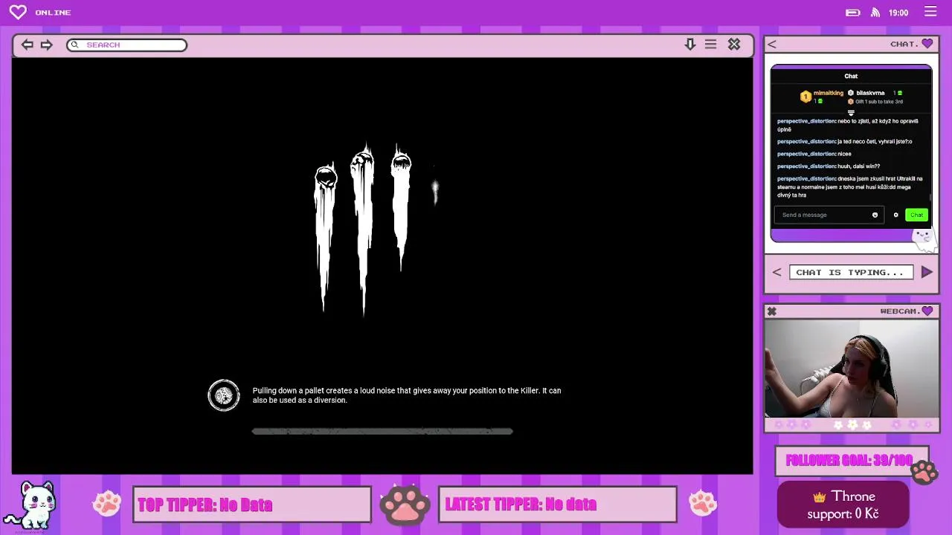Close the game window with the X
This screenshot has height=535, width=952.
734,45
